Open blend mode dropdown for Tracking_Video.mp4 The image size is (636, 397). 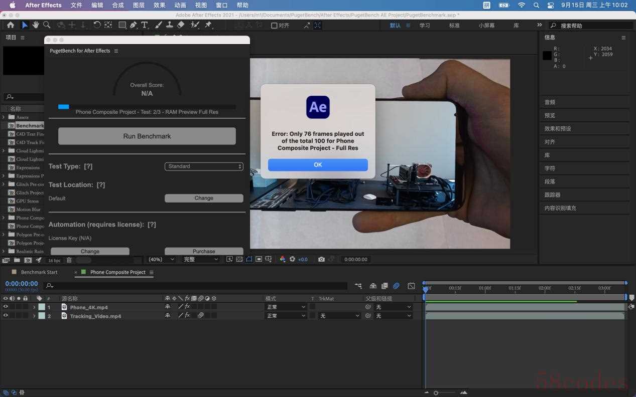[x=286, y=316]
